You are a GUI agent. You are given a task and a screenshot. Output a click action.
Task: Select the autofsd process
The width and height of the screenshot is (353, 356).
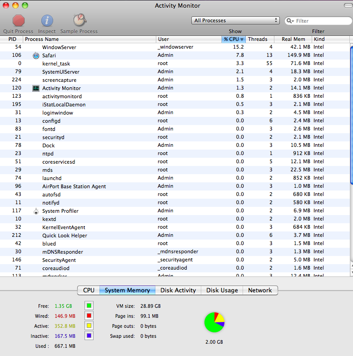tap(175, 194)
